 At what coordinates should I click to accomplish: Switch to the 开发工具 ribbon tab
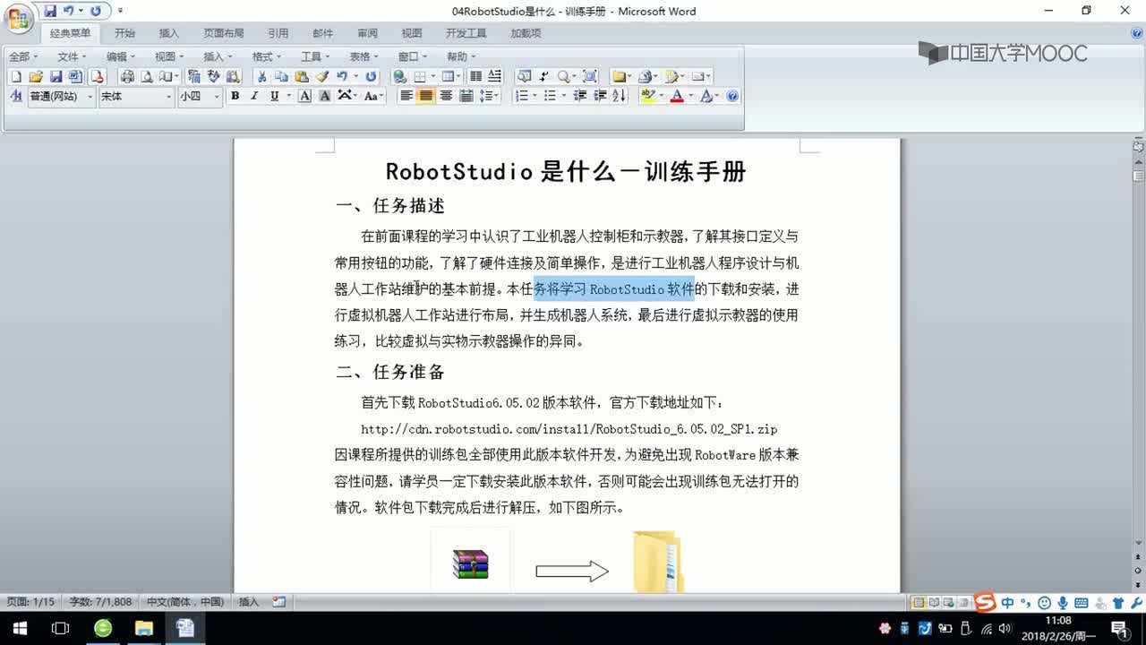[x=466, y=33]
